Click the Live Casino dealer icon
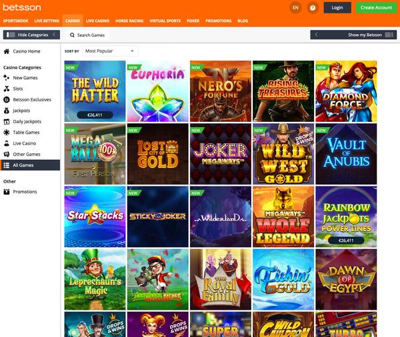 (x=7, y=143)
